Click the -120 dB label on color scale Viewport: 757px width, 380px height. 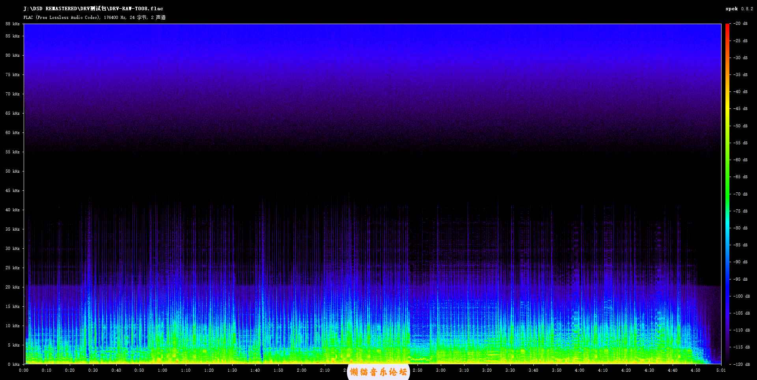pos(740,364)
